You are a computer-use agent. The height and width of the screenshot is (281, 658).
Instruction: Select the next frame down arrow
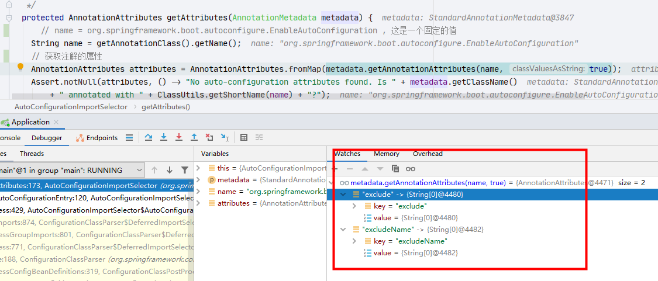coord(170,170)
